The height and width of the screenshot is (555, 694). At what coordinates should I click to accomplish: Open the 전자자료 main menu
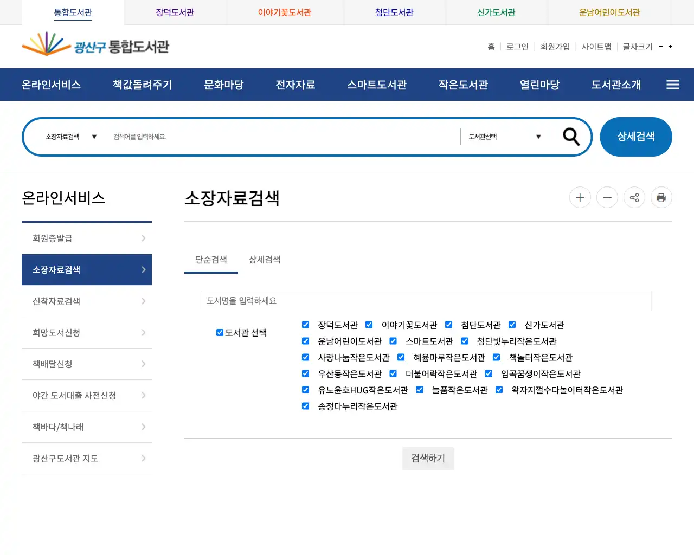(x=295, y=85)
